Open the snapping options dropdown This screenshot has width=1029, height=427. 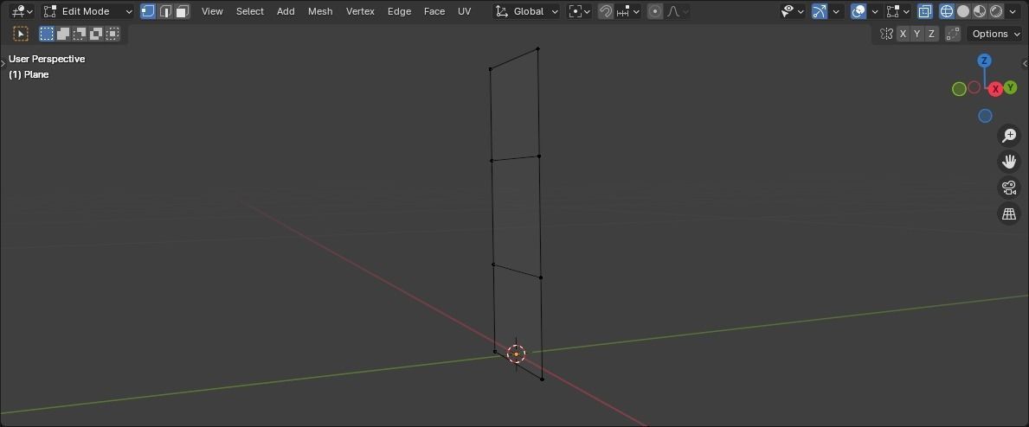tap(628, 11)
